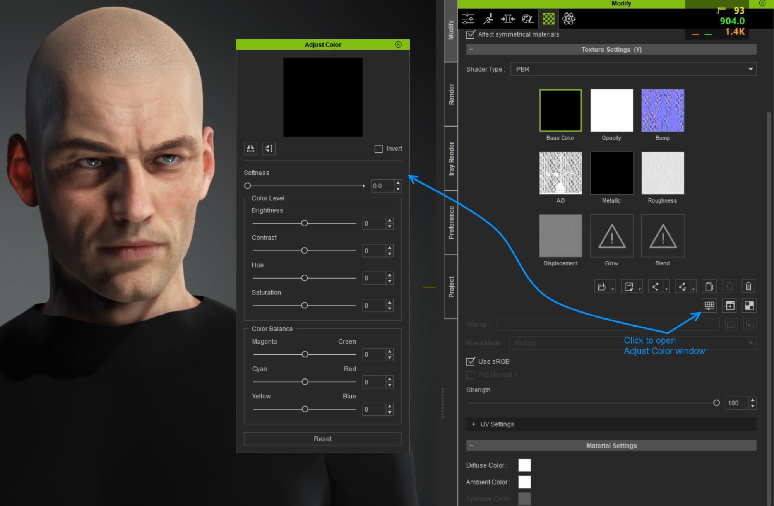Switch to the Project side tab
Image resolution: width=774 pixels, height=506 pixels.
[x=451, y=287]
